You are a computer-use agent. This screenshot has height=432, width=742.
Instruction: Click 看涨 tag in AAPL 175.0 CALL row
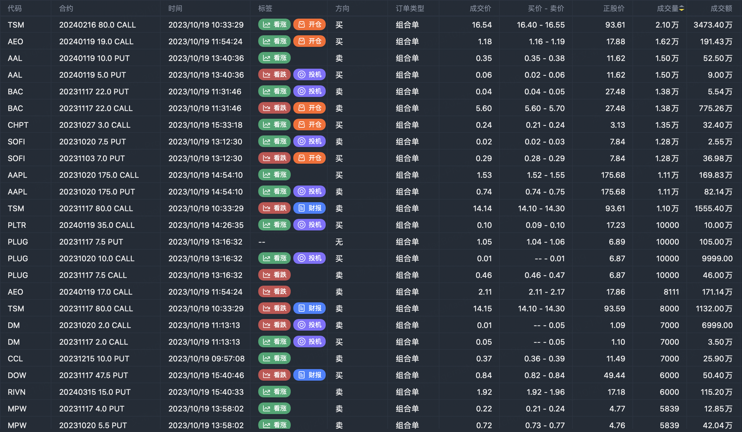point(274,175)
